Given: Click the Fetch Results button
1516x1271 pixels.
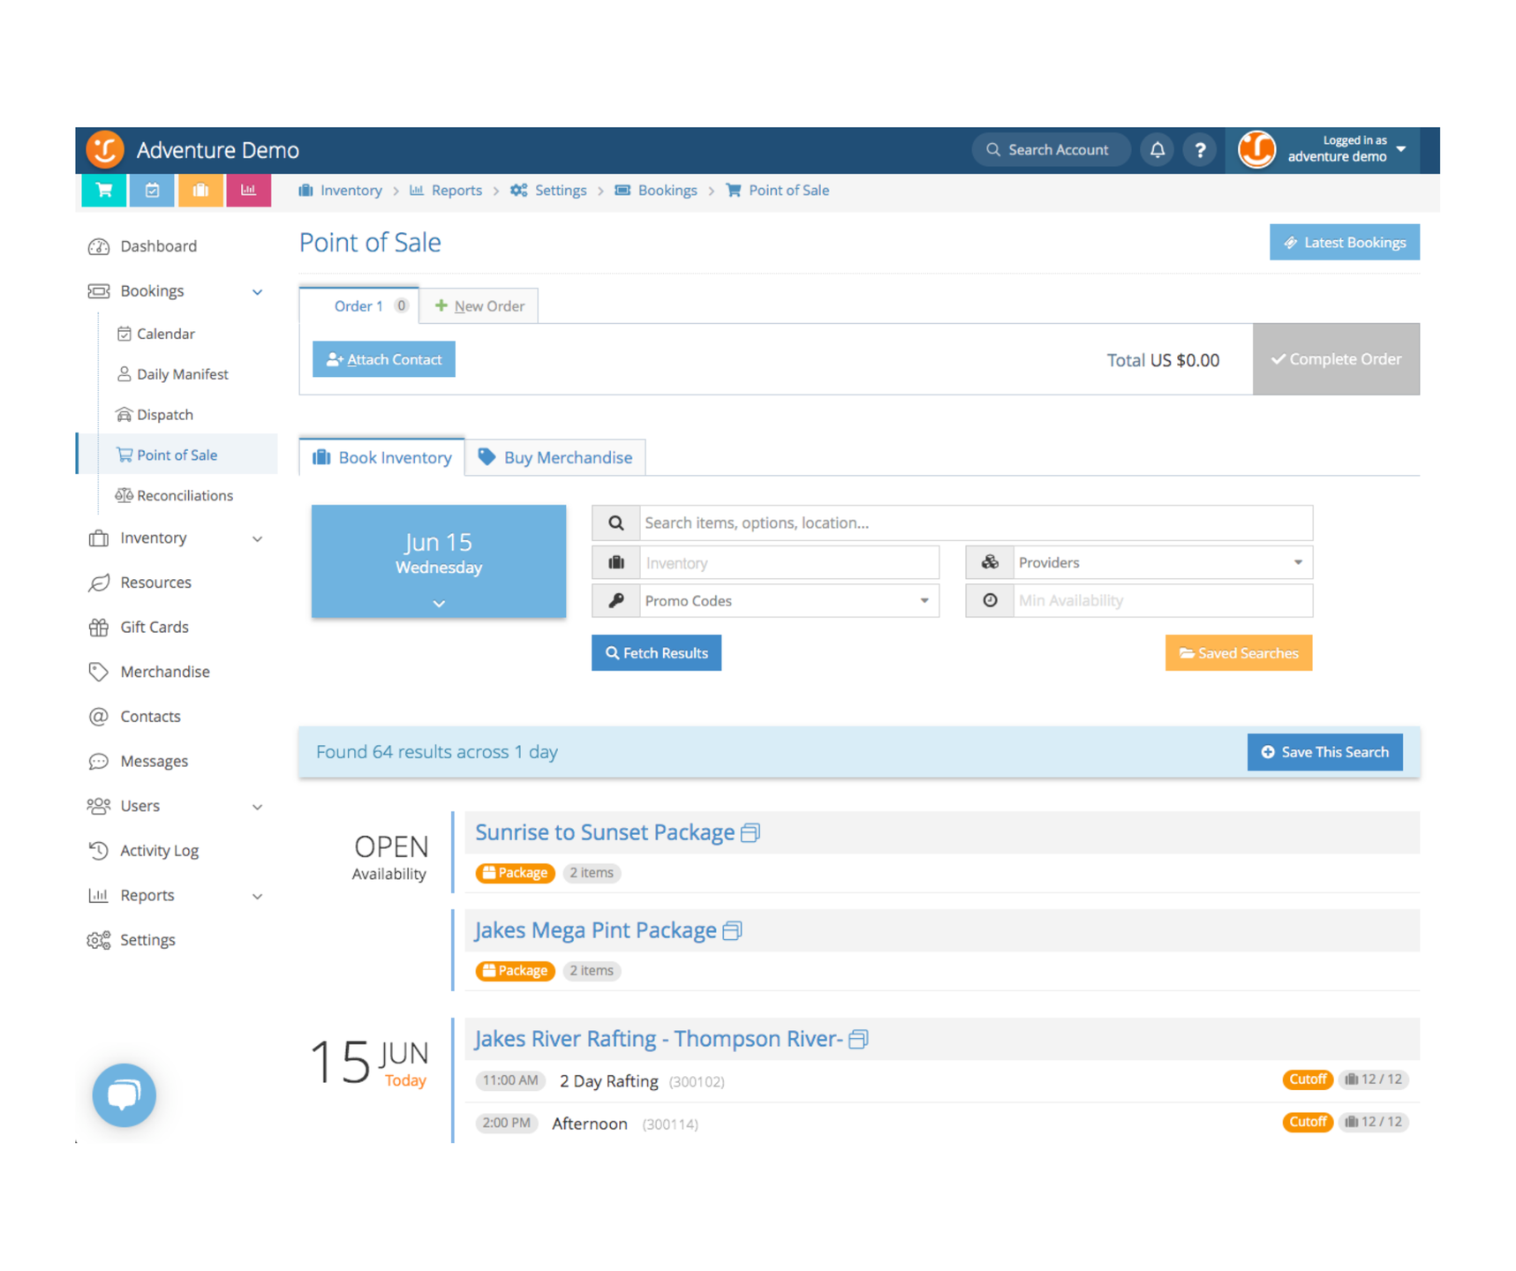Looking at the screenshot, I should (656, 653).
